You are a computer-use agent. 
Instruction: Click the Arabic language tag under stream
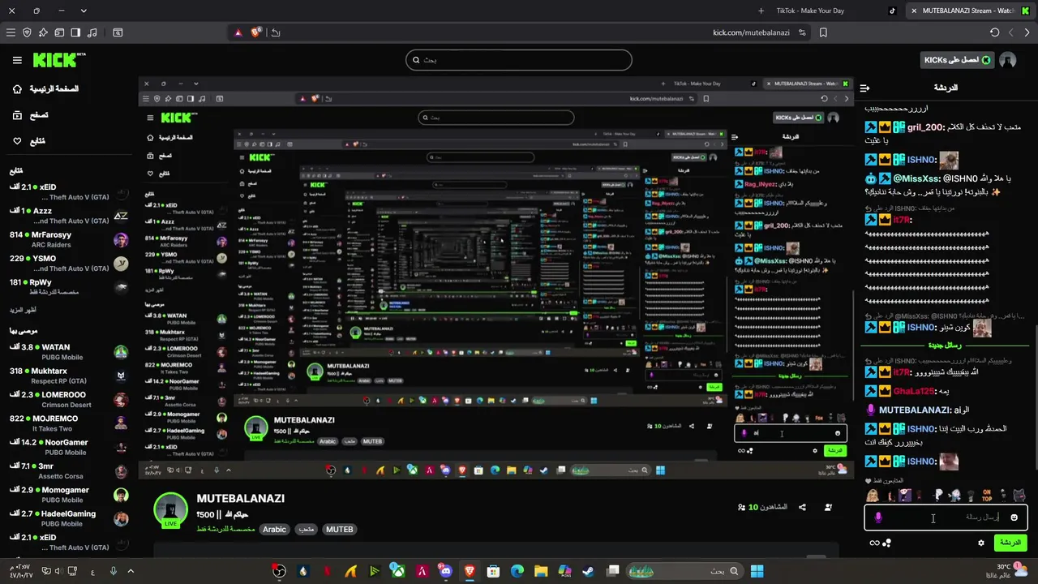(274, 530)
